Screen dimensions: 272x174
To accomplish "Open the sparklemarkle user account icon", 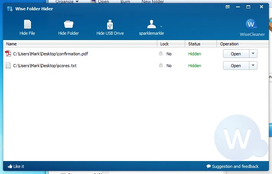I will [151, 24].
